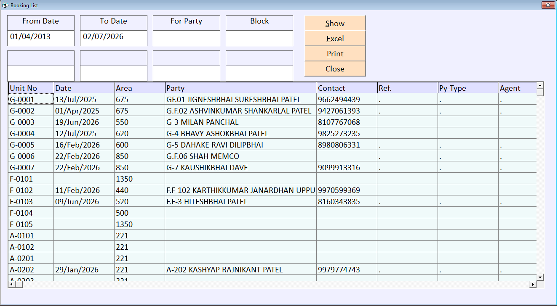Viewport: 558px width, 306px height.
Task: Click the grid's vertical scrollbar down arrow
Action: point(540,277)
